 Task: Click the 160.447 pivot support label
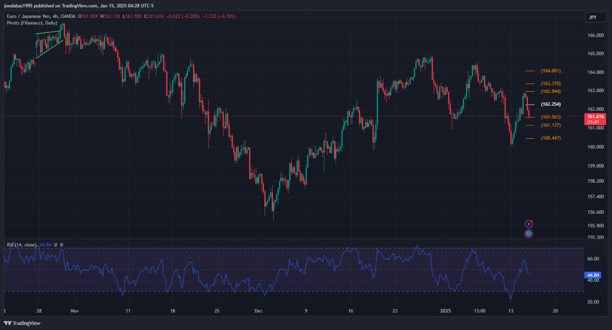(x=550, y=138)
